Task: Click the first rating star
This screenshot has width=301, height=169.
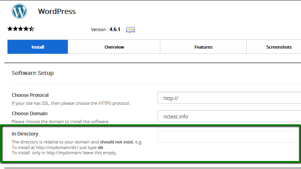Action: point(10,29)
